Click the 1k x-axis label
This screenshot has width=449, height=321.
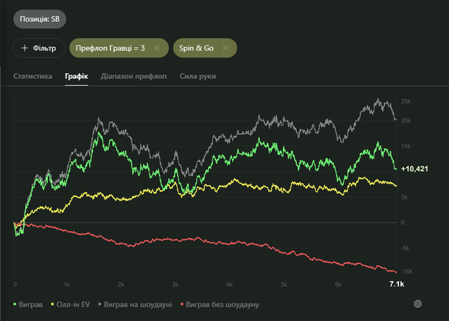click(67, 284)
